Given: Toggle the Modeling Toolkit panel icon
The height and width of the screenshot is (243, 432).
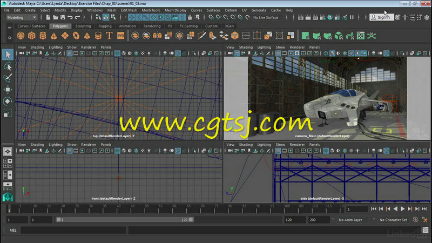Looking at the screenshot, I should [397, 17].
